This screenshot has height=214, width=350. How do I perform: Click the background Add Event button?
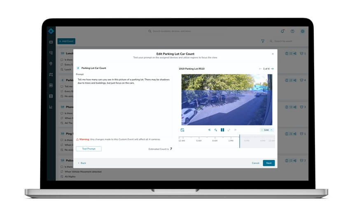pyautogui.click(x=66, y=41)
